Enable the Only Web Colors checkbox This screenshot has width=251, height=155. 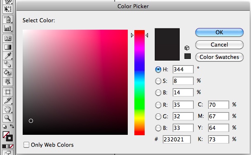click(x=26, y=145)
